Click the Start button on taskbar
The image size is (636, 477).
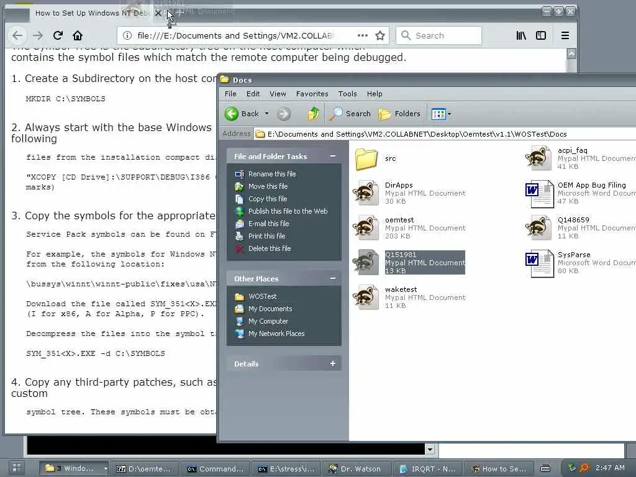(x=17, y=468)
